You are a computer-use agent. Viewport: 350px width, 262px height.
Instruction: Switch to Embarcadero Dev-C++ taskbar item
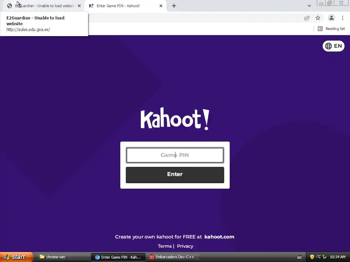(173, 257)
